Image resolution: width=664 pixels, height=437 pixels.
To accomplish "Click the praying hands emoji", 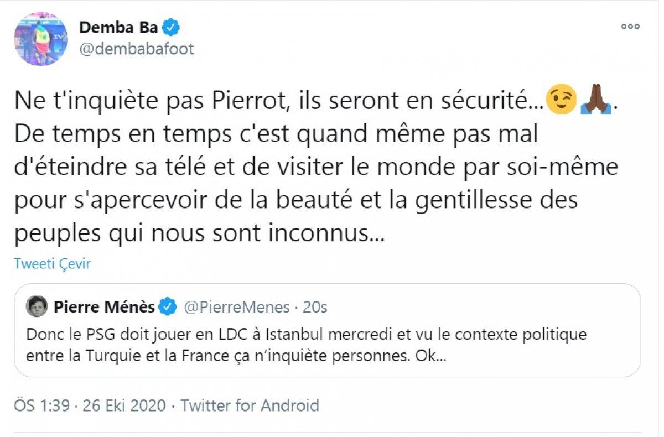I will 595,101.
